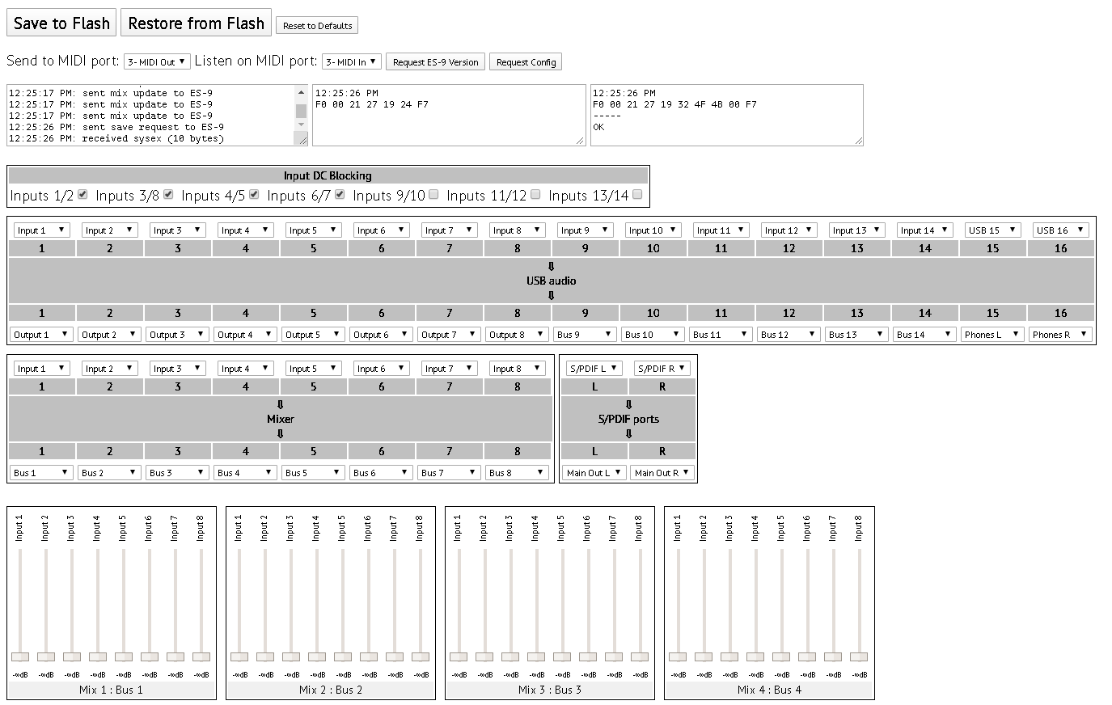
Task: Request the ES-9 version
Action: 435,62
